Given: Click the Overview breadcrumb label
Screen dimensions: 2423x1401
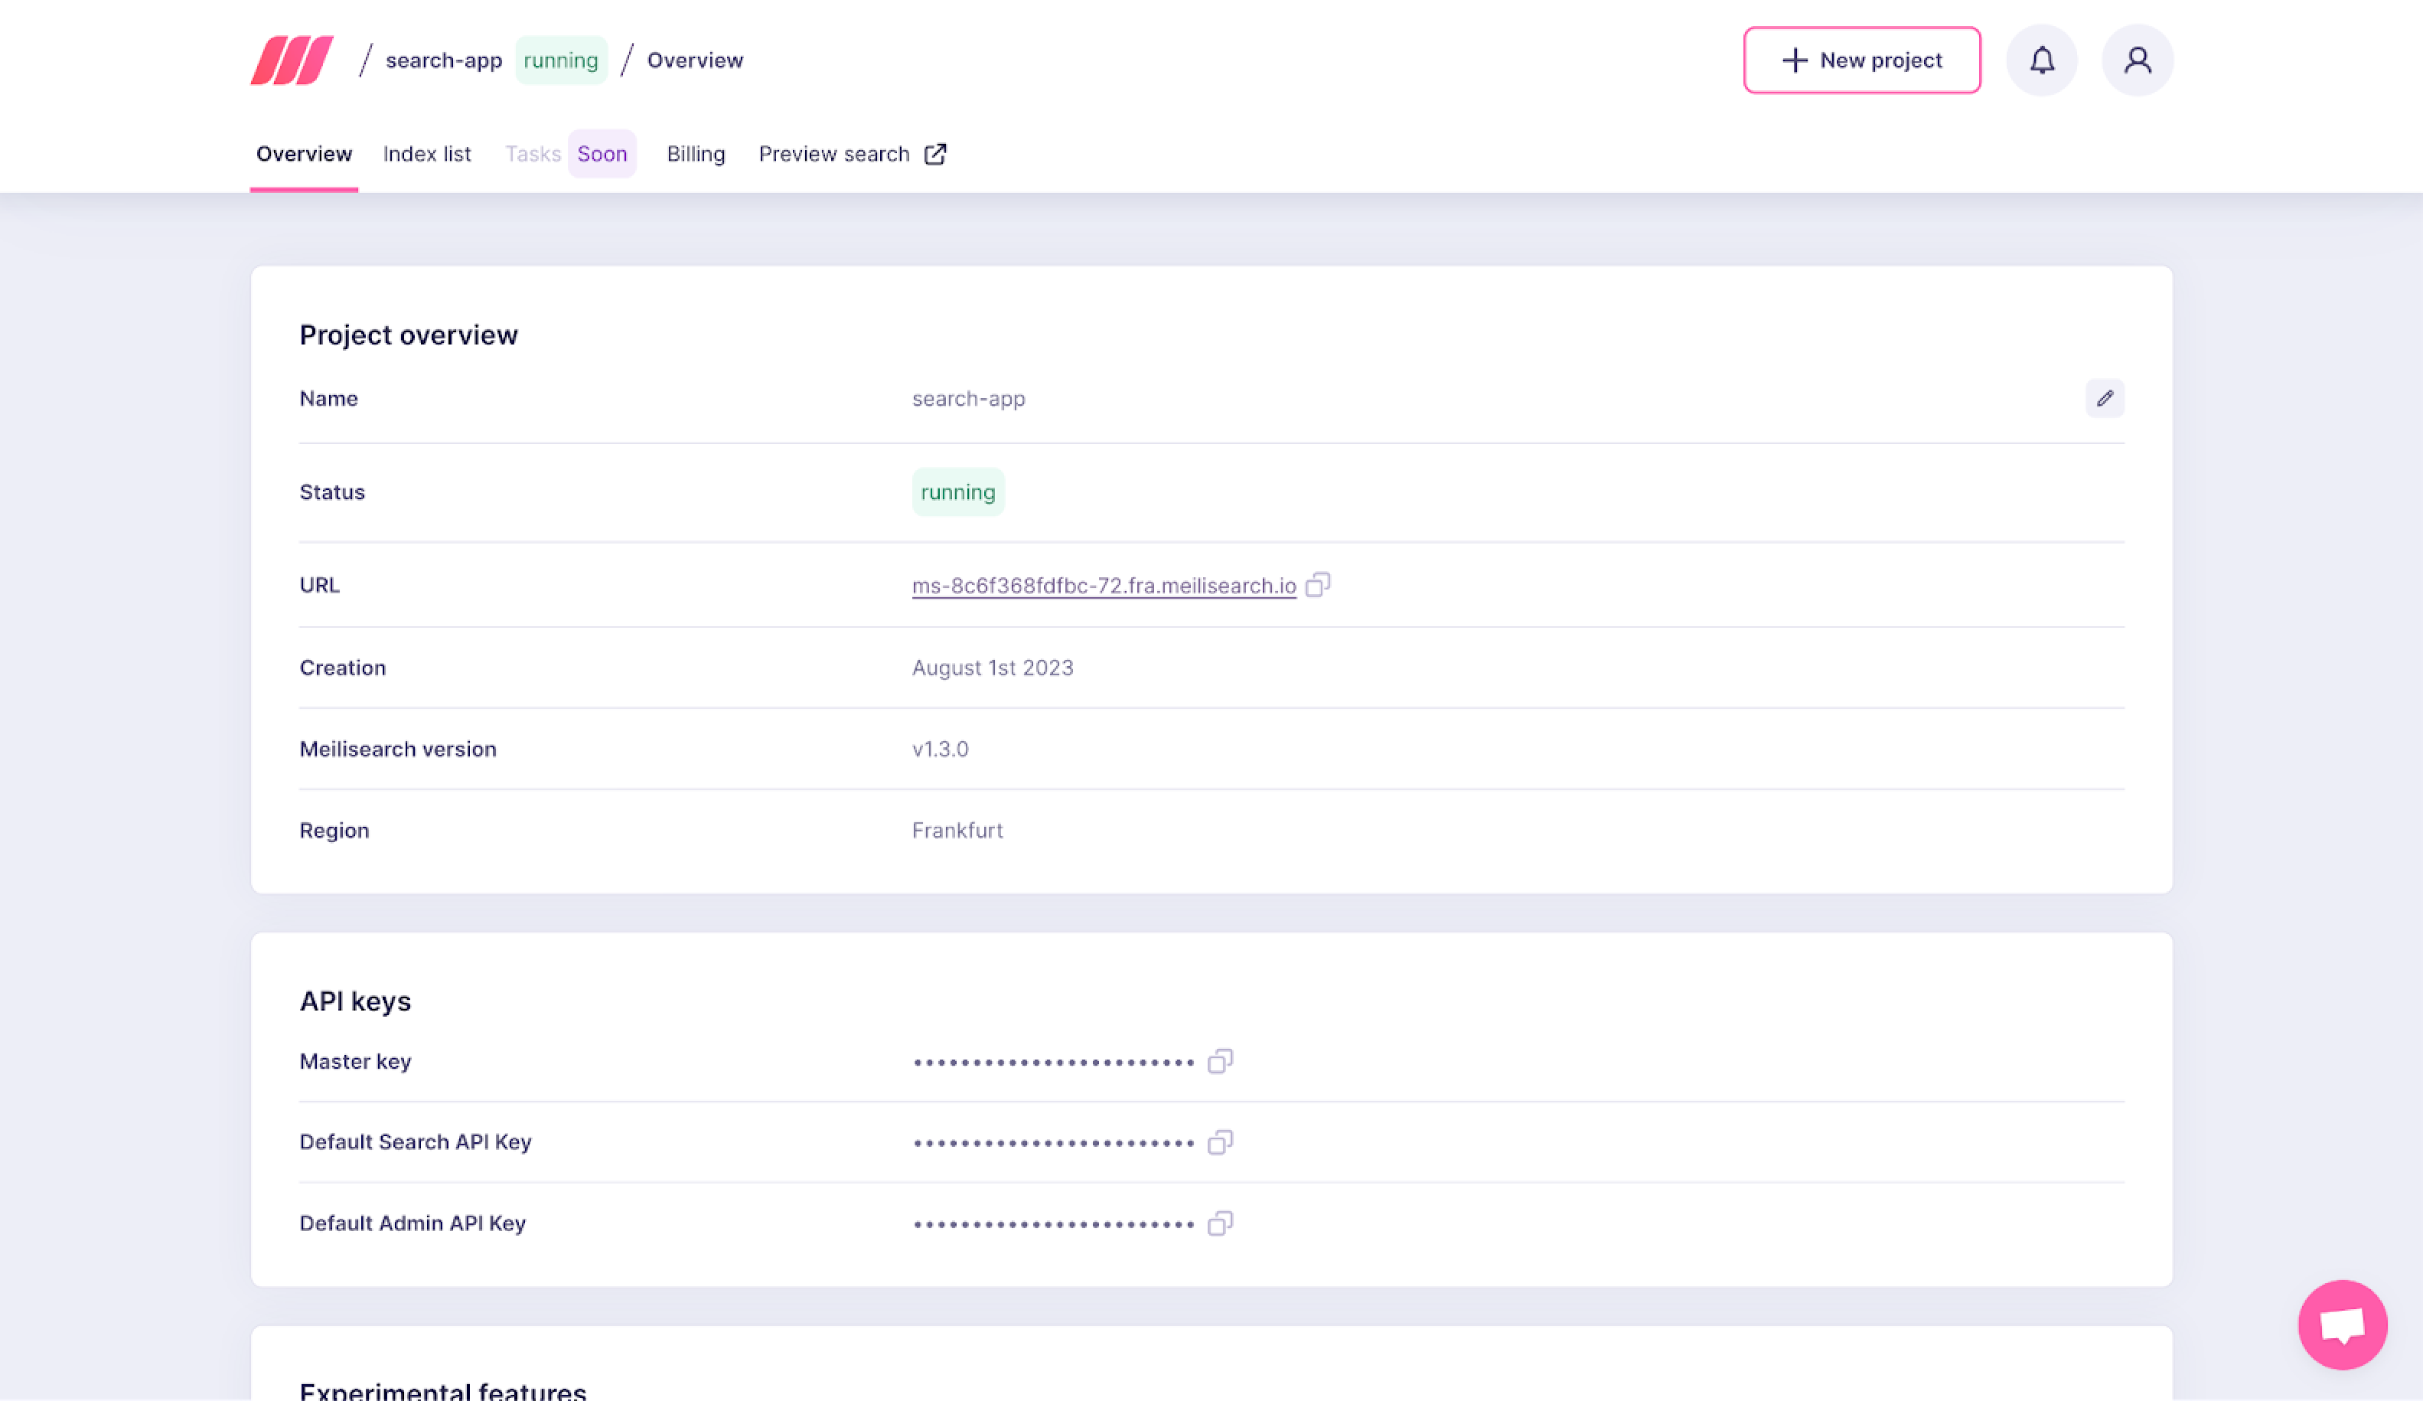Looking at the screenshot, I should click(694, 60).
